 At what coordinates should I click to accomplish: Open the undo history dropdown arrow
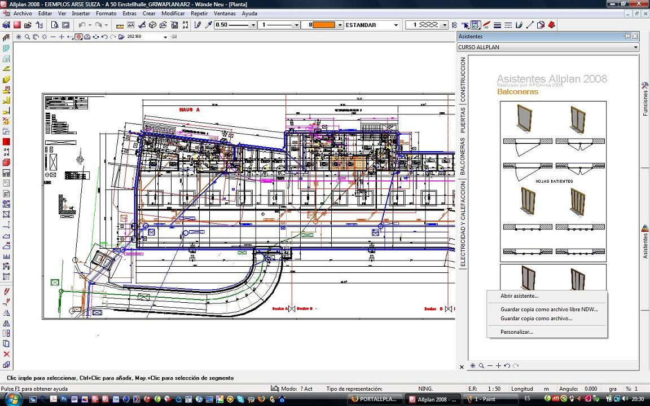(x=89, y=25)
